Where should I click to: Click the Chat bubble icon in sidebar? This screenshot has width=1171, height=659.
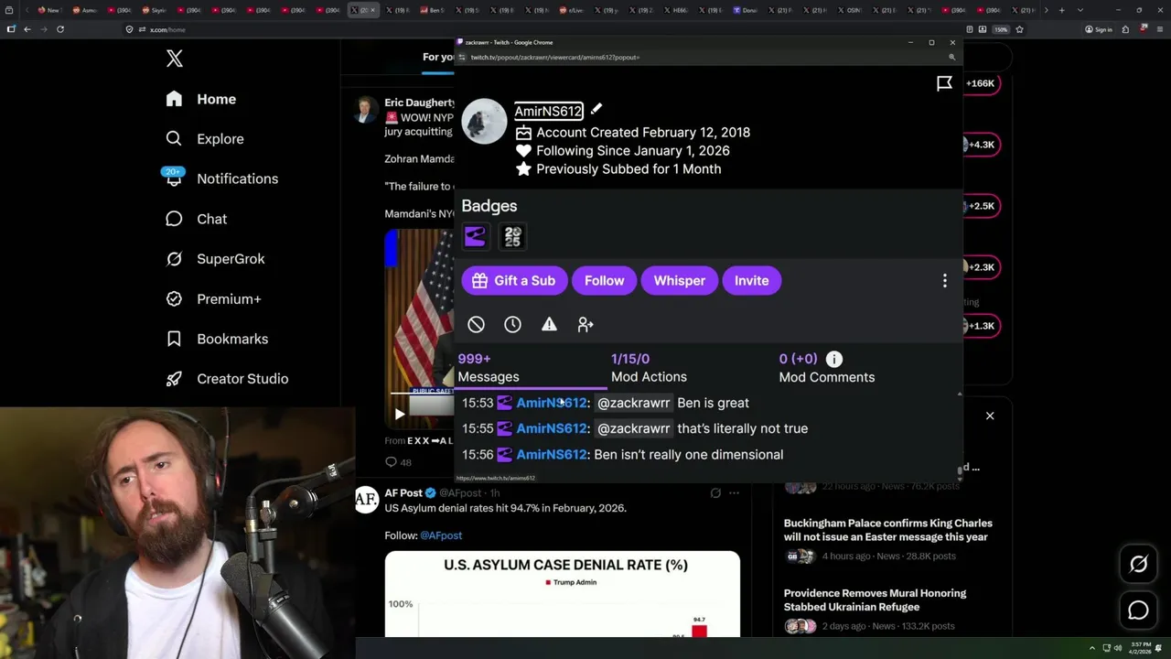pos(174,219)
